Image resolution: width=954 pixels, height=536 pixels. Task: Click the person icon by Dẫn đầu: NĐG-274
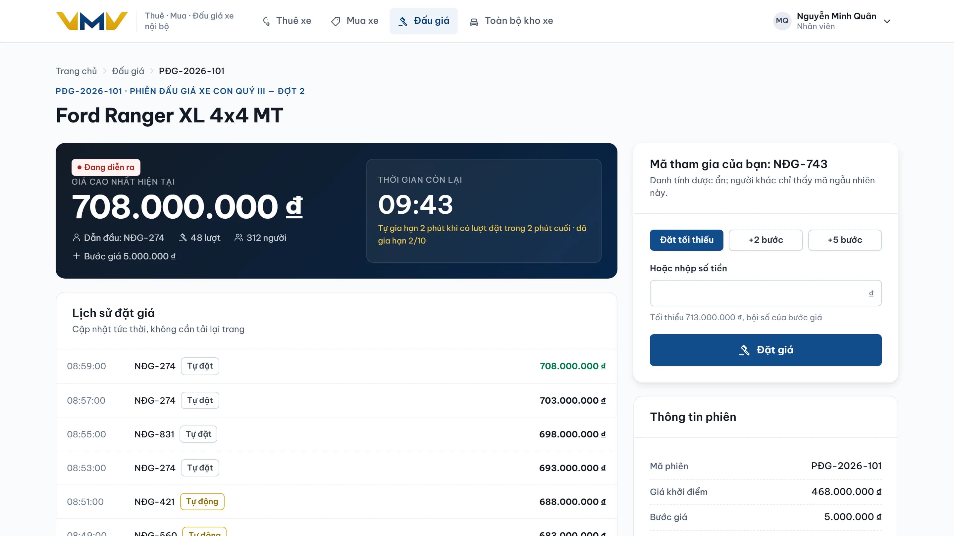coord(76,238)
